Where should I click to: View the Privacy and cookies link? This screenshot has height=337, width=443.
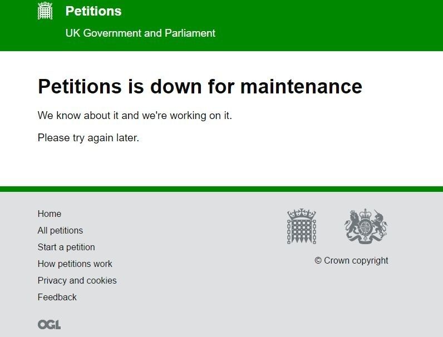tap(77, 281)
